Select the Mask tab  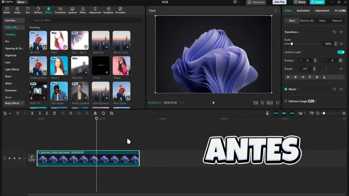[x=322, y=21]
